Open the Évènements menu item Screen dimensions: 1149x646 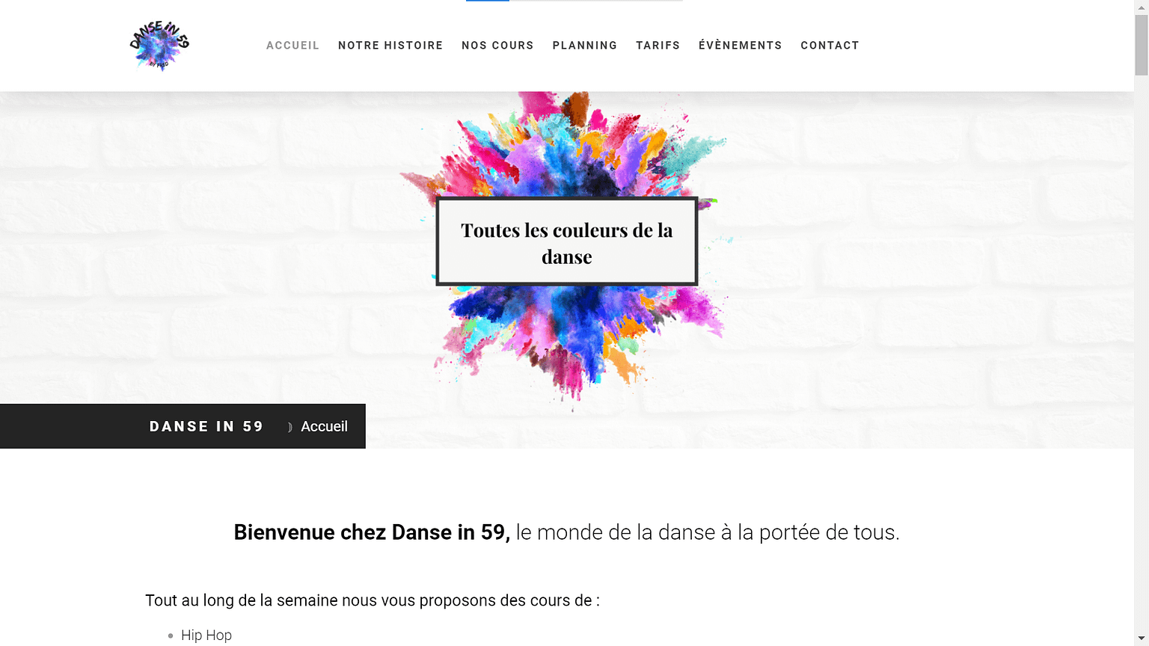pos(740,46)
